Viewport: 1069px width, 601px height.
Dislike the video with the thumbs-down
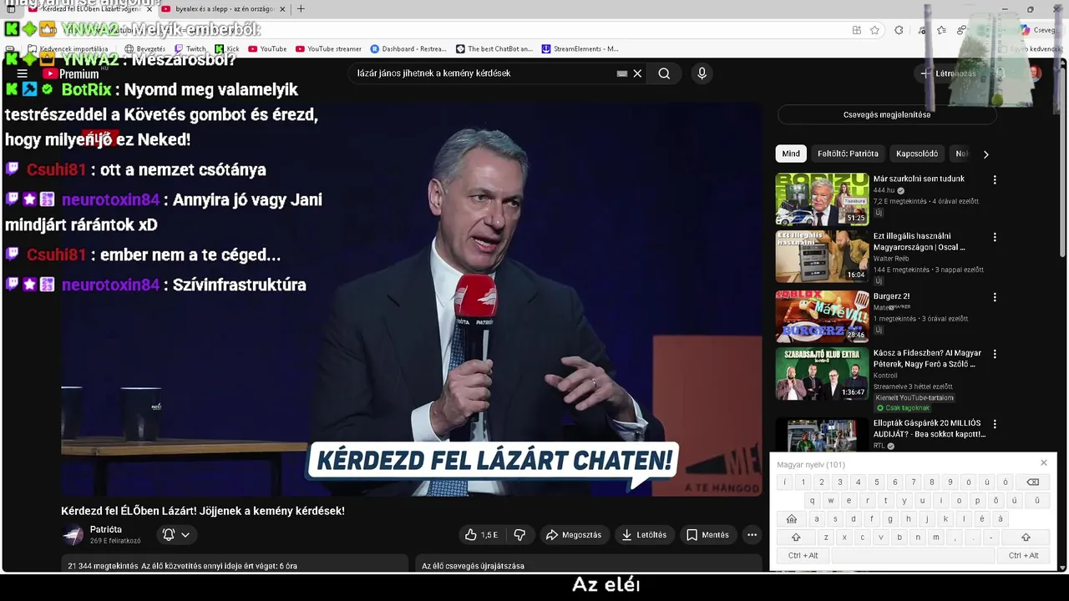click(519, 535)
